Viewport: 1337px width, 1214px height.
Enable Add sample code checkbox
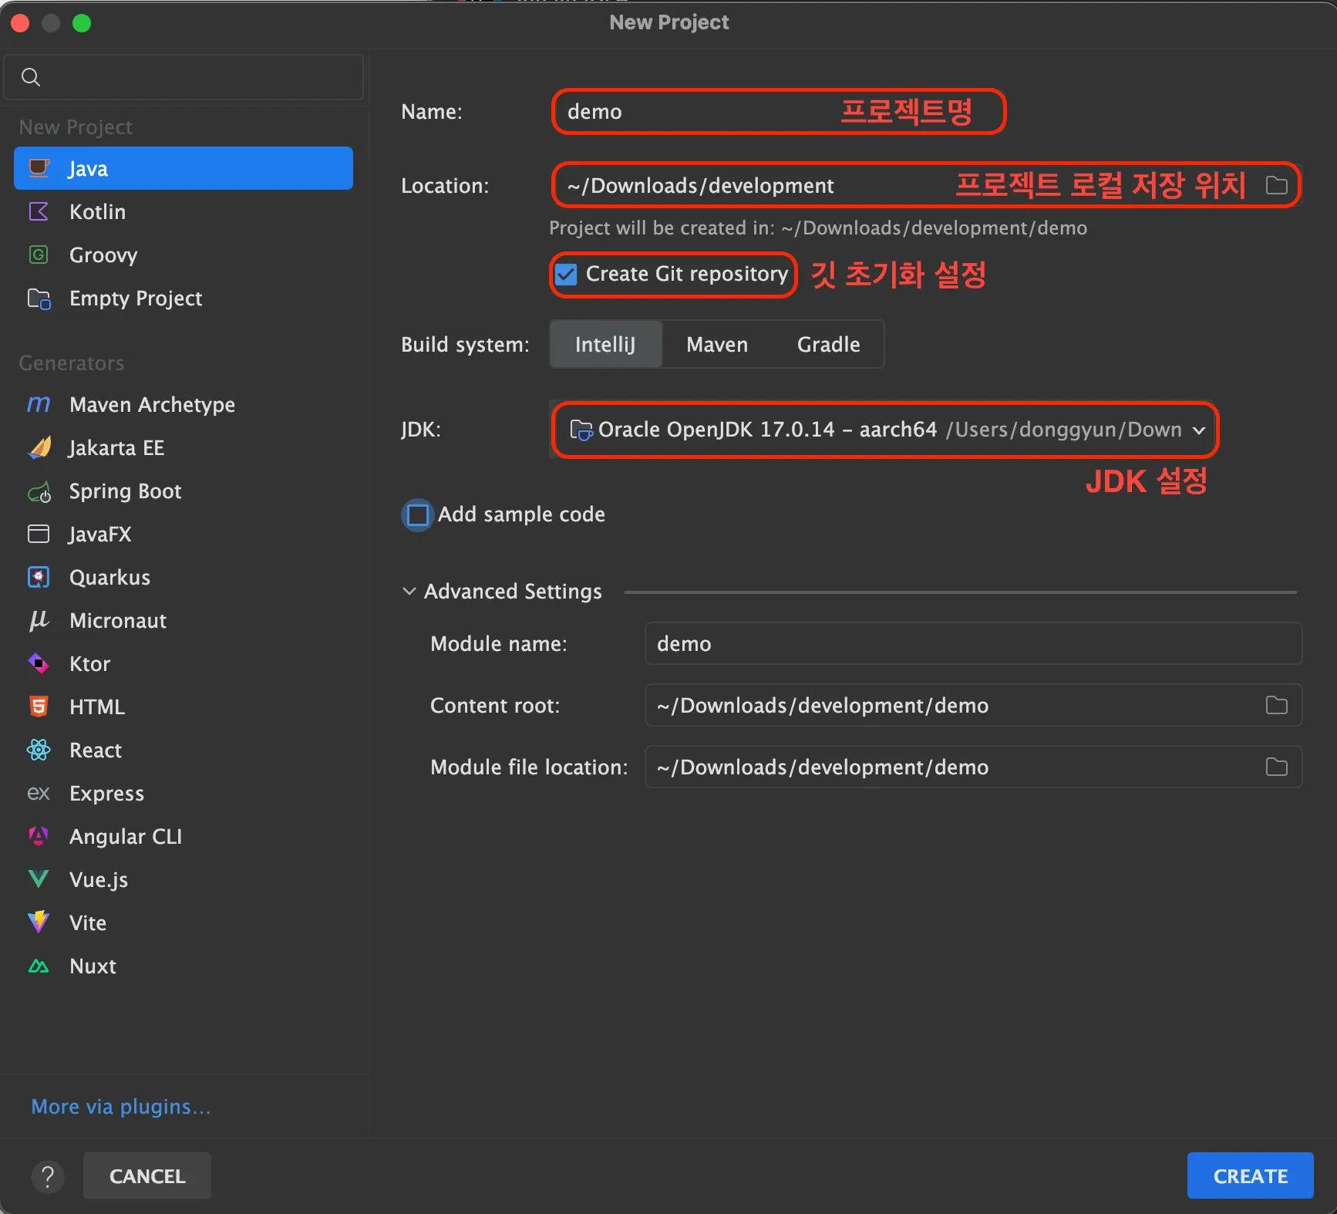418,514
